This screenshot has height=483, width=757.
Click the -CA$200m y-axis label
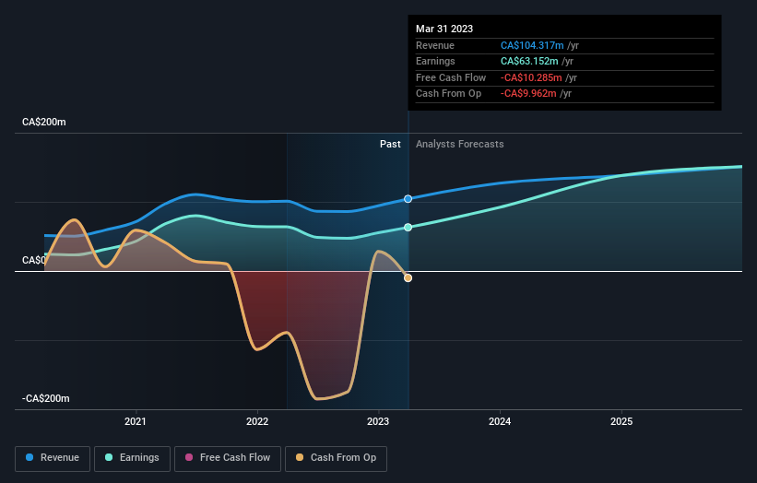[x=46, y=398]
